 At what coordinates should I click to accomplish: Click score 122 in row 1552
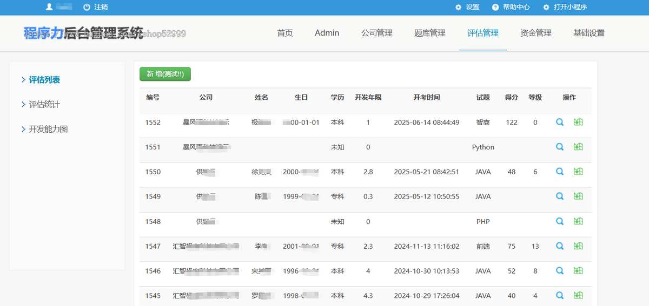pyautogui.click(x=512, y=123)
